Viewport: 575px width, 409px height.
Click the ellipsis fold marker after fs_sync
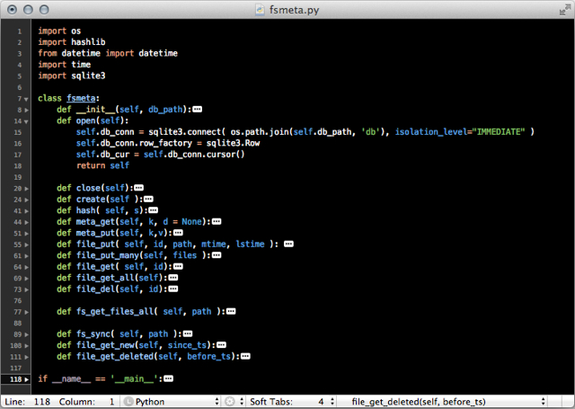[x=188, y=333]
